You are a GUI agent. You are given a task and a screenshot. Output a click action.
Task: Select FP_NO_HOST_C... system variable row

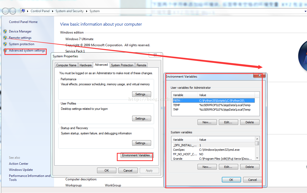coord(214,154)
